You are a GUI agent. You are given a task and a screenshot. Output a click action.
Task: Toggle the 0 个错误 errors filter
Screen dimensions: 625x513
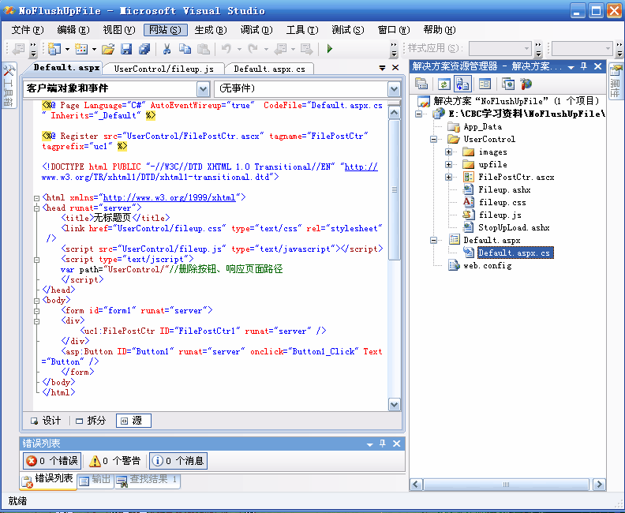tap(51, 461)
